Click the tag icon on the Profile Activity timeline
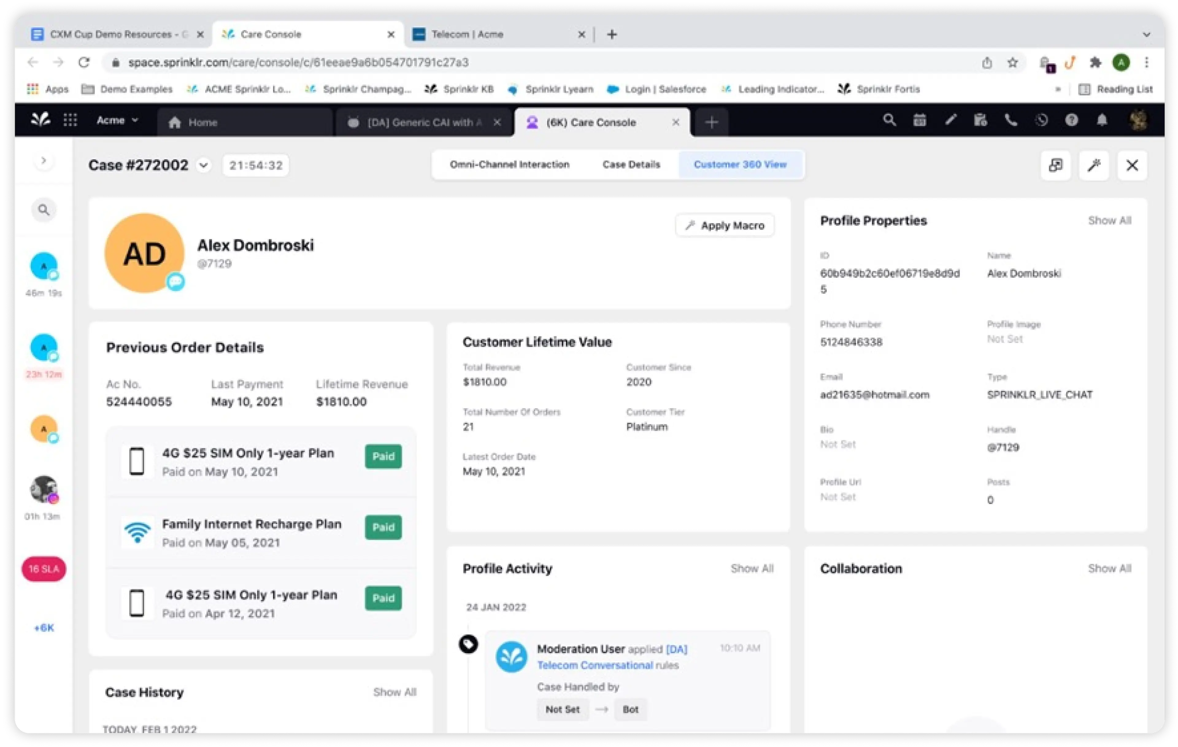This screenshot has height=747, width=1178. [x=468, y=644]
